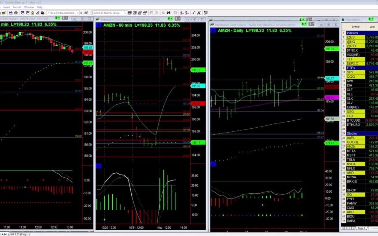Select the AMZN symbol in RadarScreen
Viewport: 378px width, 236px height.
[355, 146]
